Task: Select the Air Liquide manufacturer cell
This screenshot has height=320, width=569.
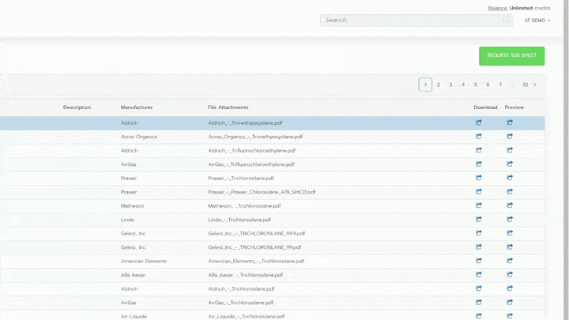Action: pyautogui.click(x=134, y=316)
